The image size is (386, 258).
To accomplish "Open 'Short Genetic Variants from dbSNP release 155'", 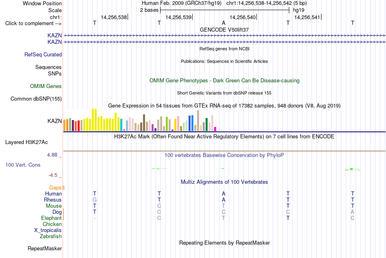I will (x=224, y=93).
